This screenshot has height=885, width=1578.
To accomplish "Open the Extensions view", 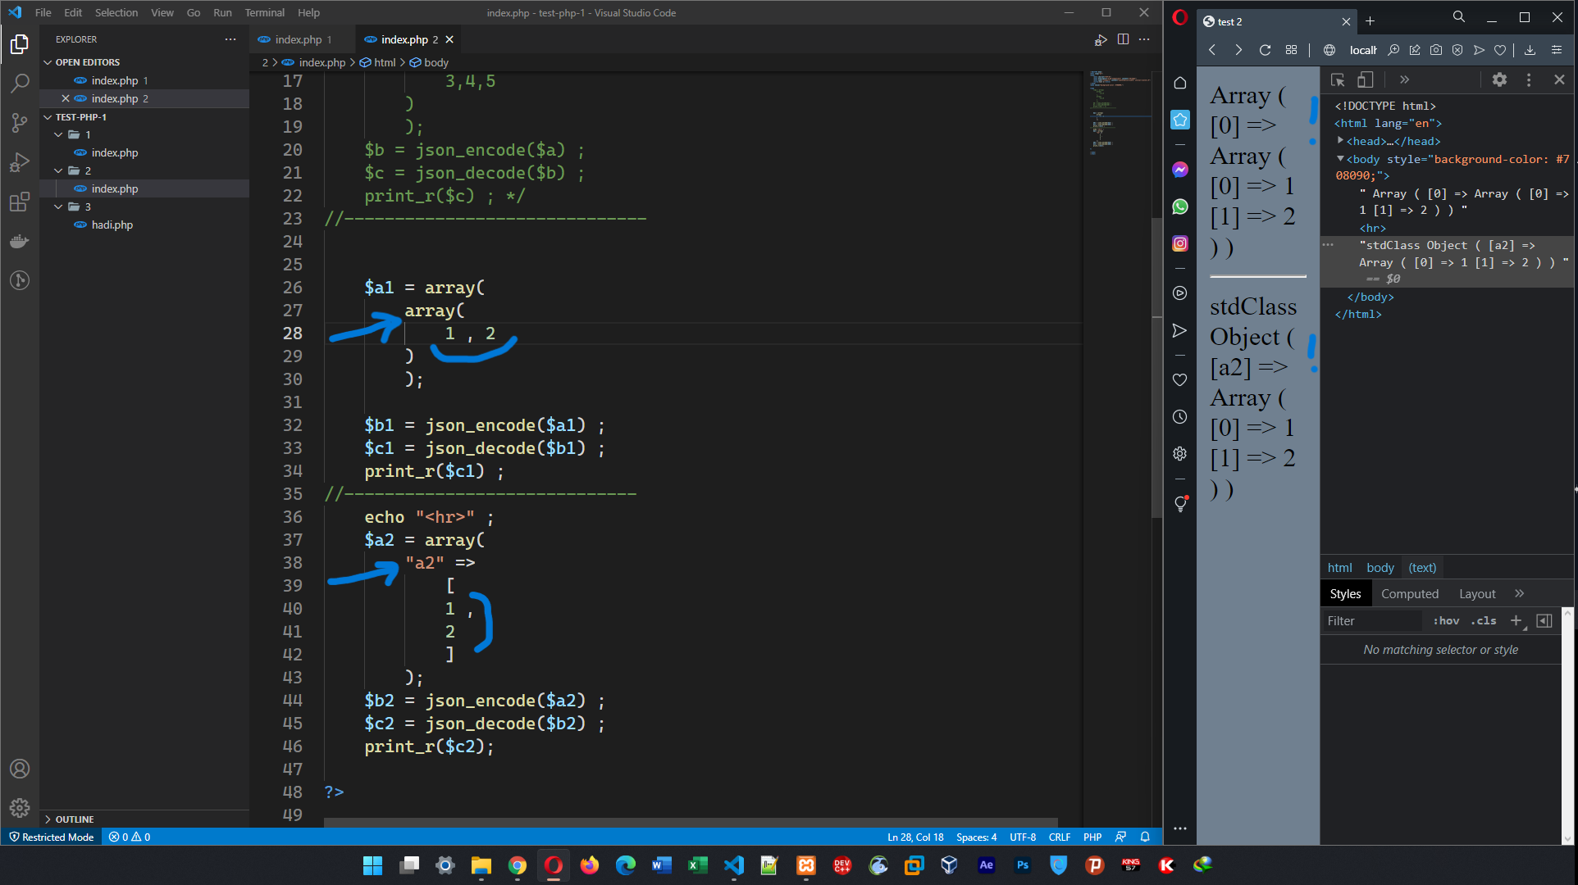I will [20, 202].
